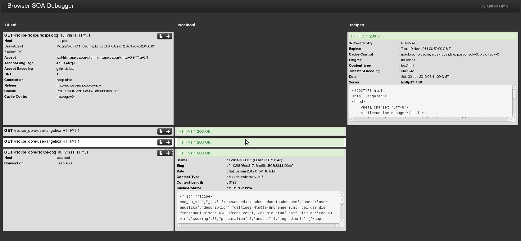521x241 pixels.
Task: Click down arrow of CouchDB JSON body scrollbar
Action: point(342,221)
